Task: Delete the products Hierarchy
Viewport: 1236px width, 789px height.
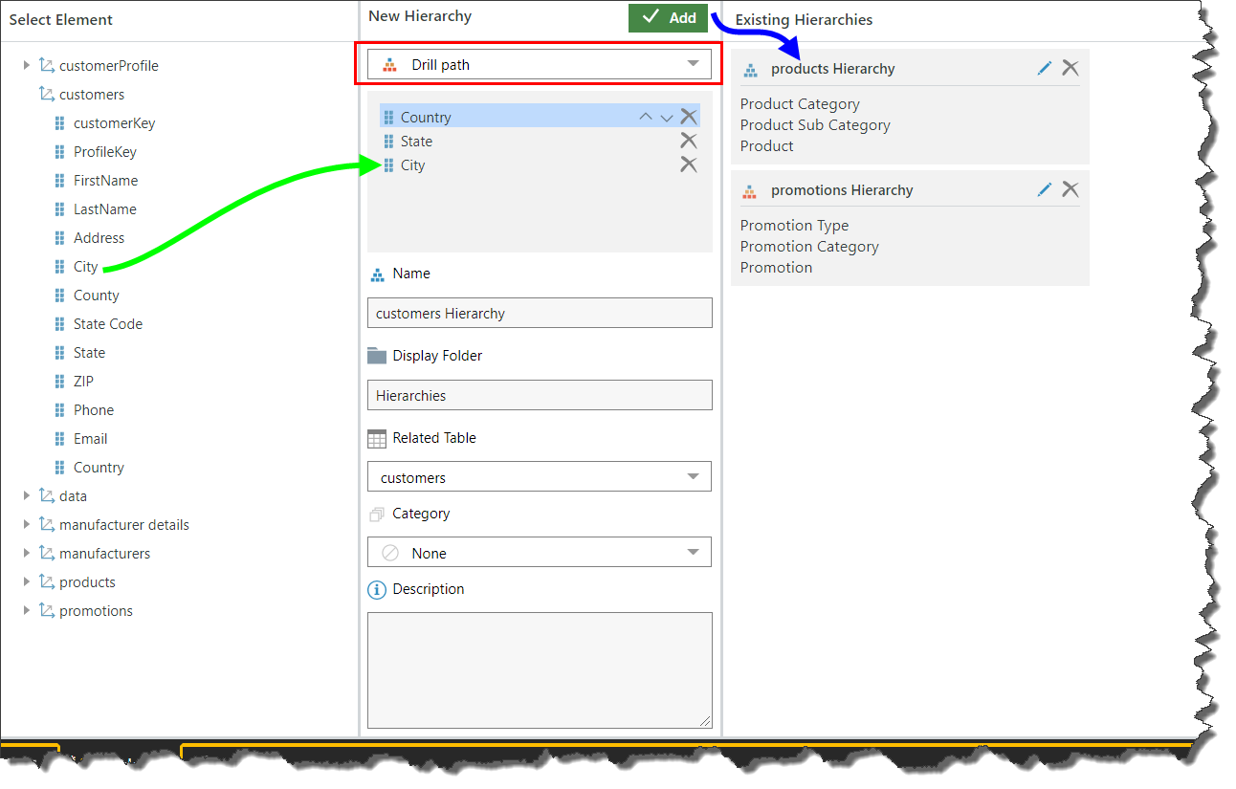Action: 1070,68
